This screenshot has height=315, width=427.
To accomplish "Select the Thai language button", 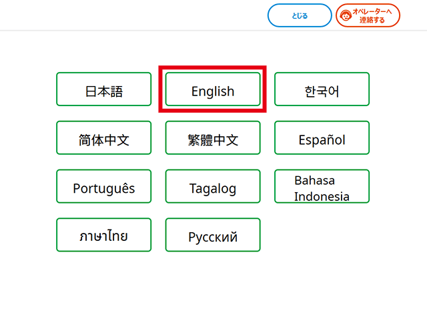I will click(x=103, y=235).
